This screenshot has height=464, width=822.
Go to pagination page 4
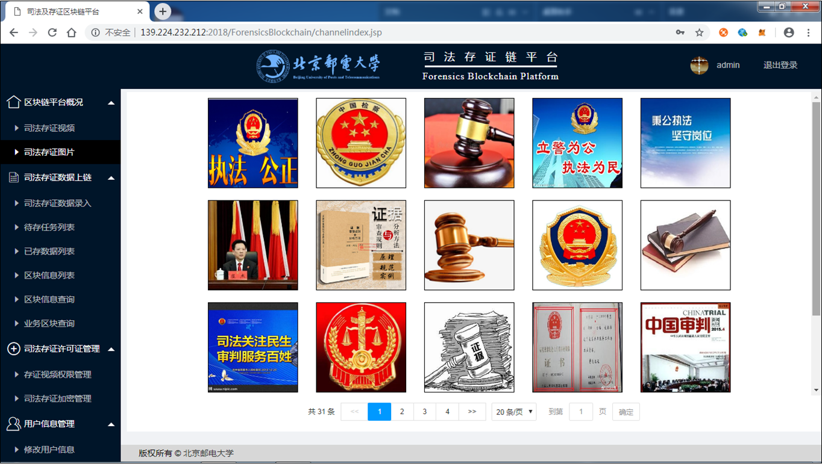(447, 412)
